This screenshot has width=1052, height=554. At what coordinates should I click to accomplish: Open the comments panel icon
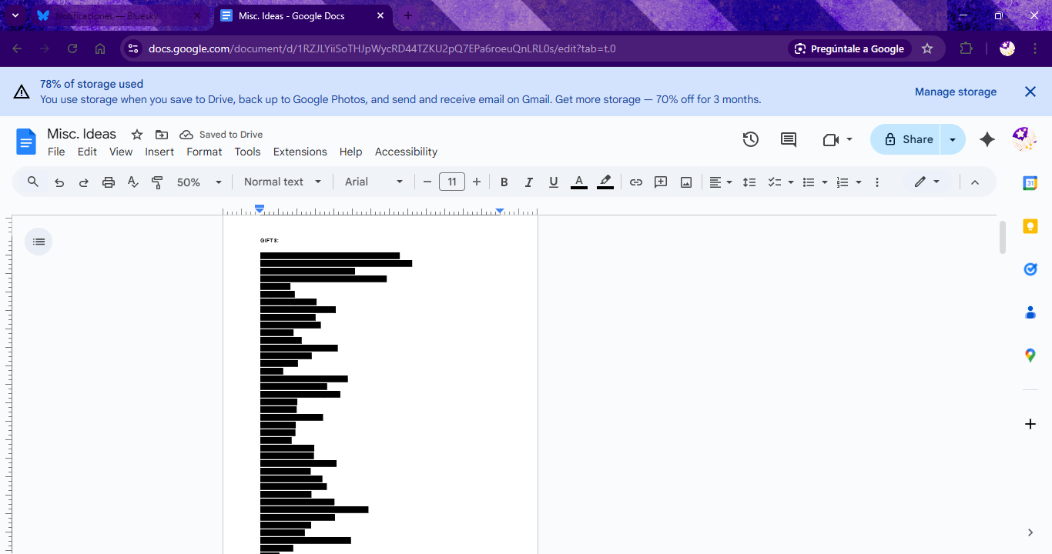point(789,139)
